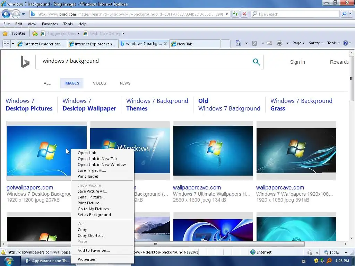Open the View menu
Image resolution: width=355 pixels, height=266 pixels.
coord(32,24)
